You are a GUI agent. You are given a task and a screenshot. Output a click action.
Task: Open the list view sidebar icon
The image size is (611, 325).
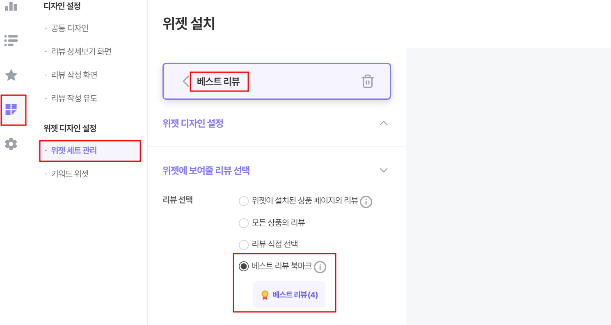(x=11, y=40)
